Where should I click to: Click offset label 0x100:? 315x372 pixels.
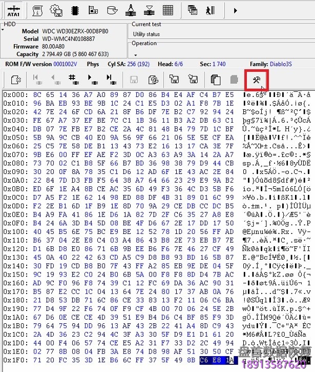click(x=15, y=232)
